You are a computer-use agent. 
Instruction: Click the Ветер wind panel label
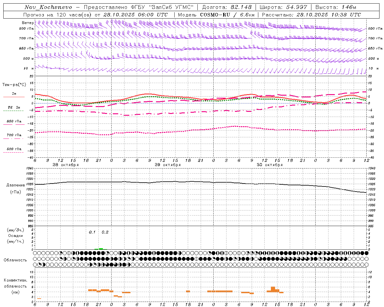pyautogui.click(x=28, y=23)
